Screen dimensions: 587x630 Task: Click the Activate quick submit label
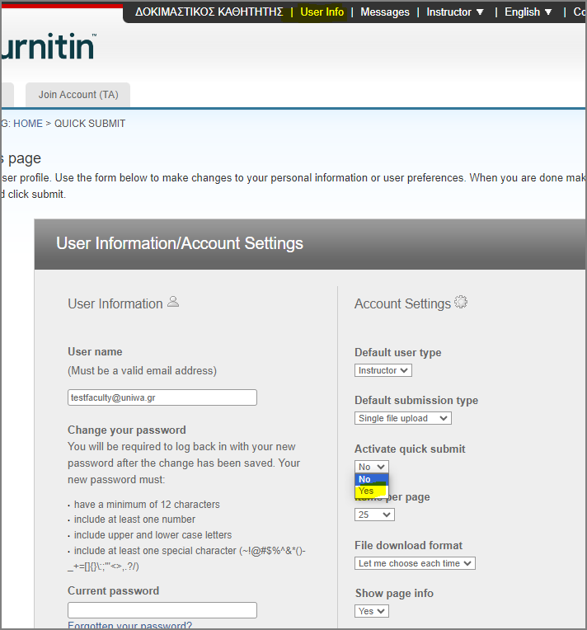tap(410, 449)
